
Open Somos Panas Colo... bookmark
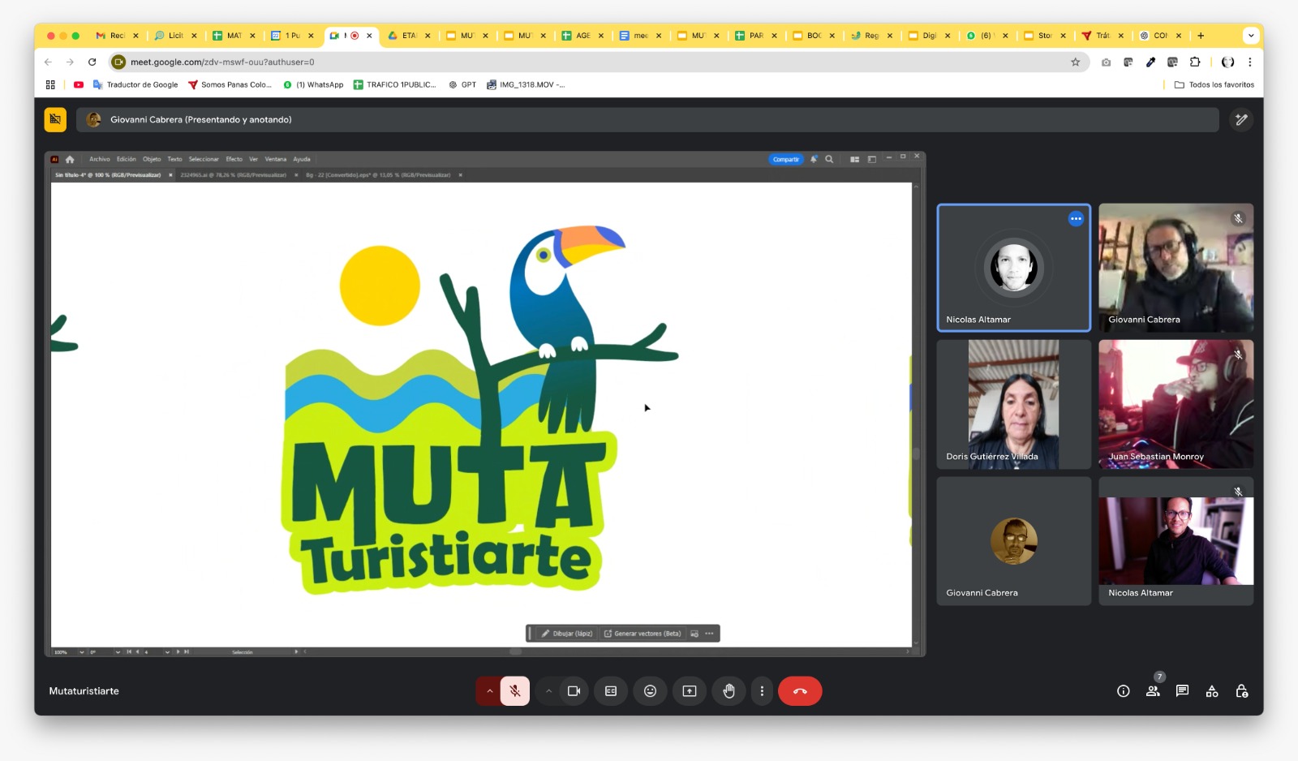coord(230,84)
